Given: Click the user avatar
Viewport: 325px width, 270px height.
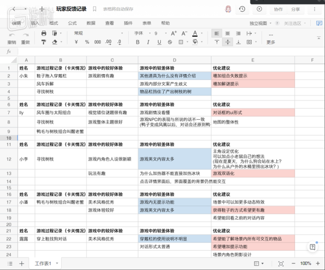Looking at the screenshot, I should pyautogui.click(x=228, y=9).
